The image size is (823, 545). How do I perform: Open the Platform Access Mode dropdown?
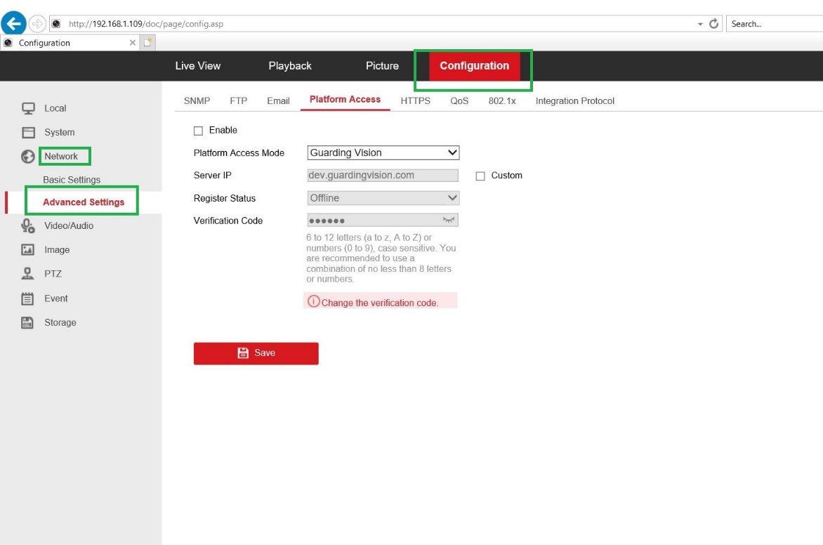pos(383,153)
